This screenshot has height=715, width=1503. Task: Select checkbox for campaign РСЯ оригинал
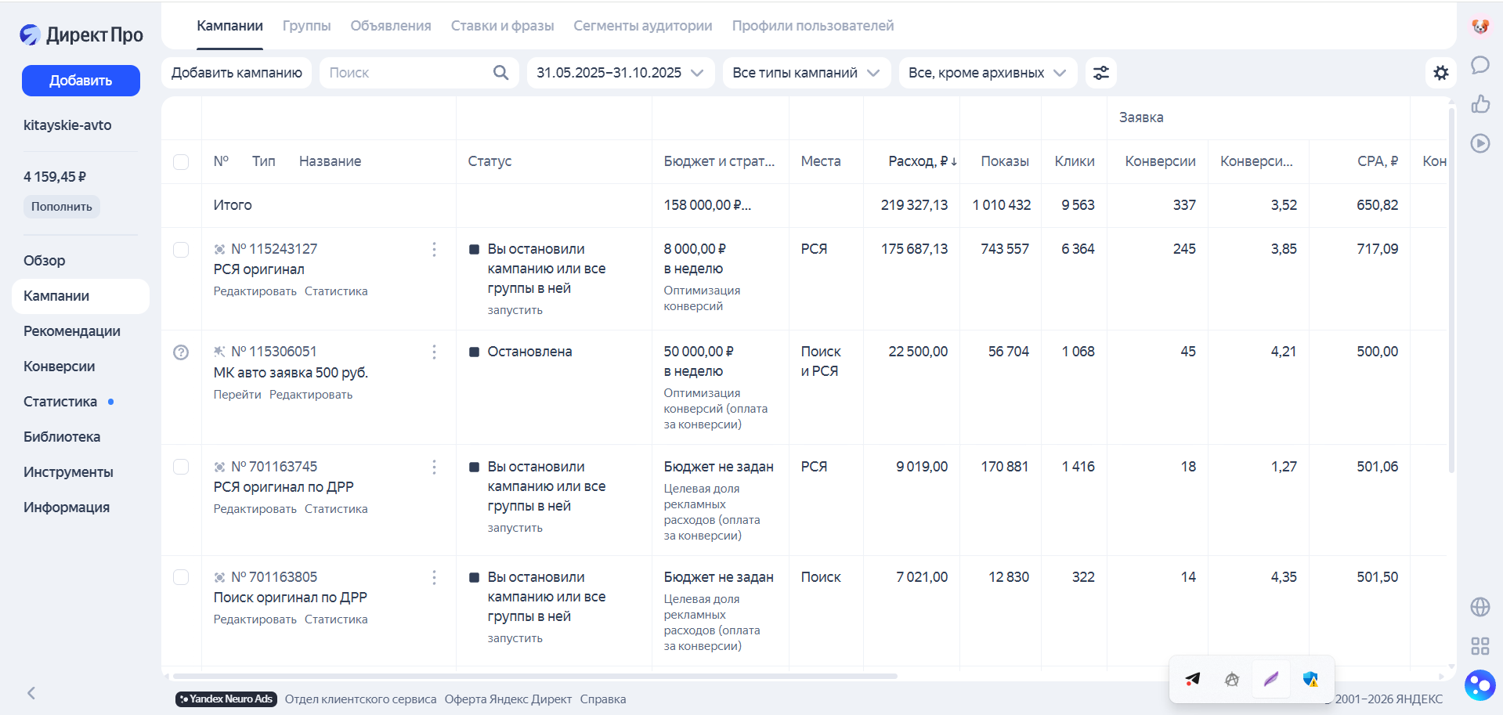click(181, 249)
